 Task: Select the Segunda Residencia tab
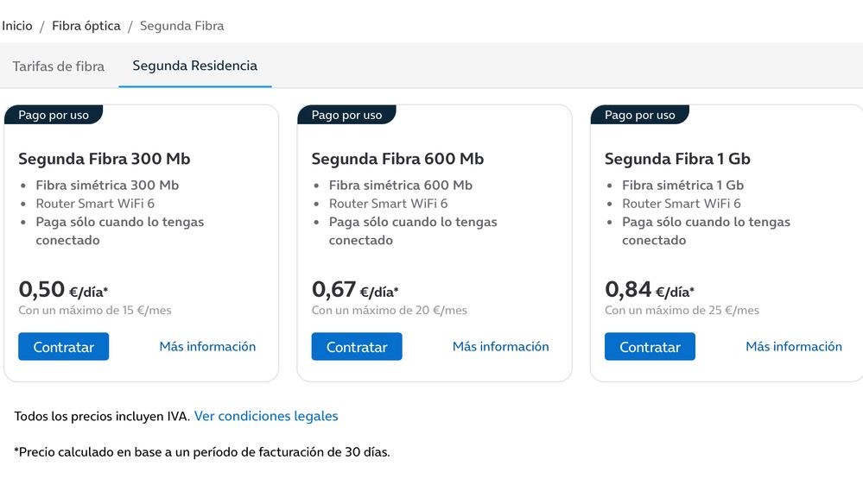(194, 66)
